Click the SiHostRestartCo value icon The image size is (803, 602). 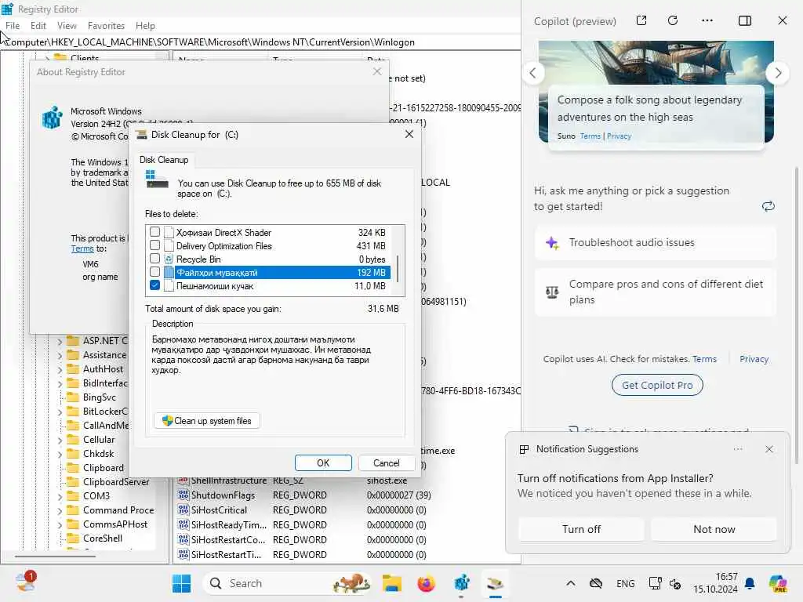[183, 539]
